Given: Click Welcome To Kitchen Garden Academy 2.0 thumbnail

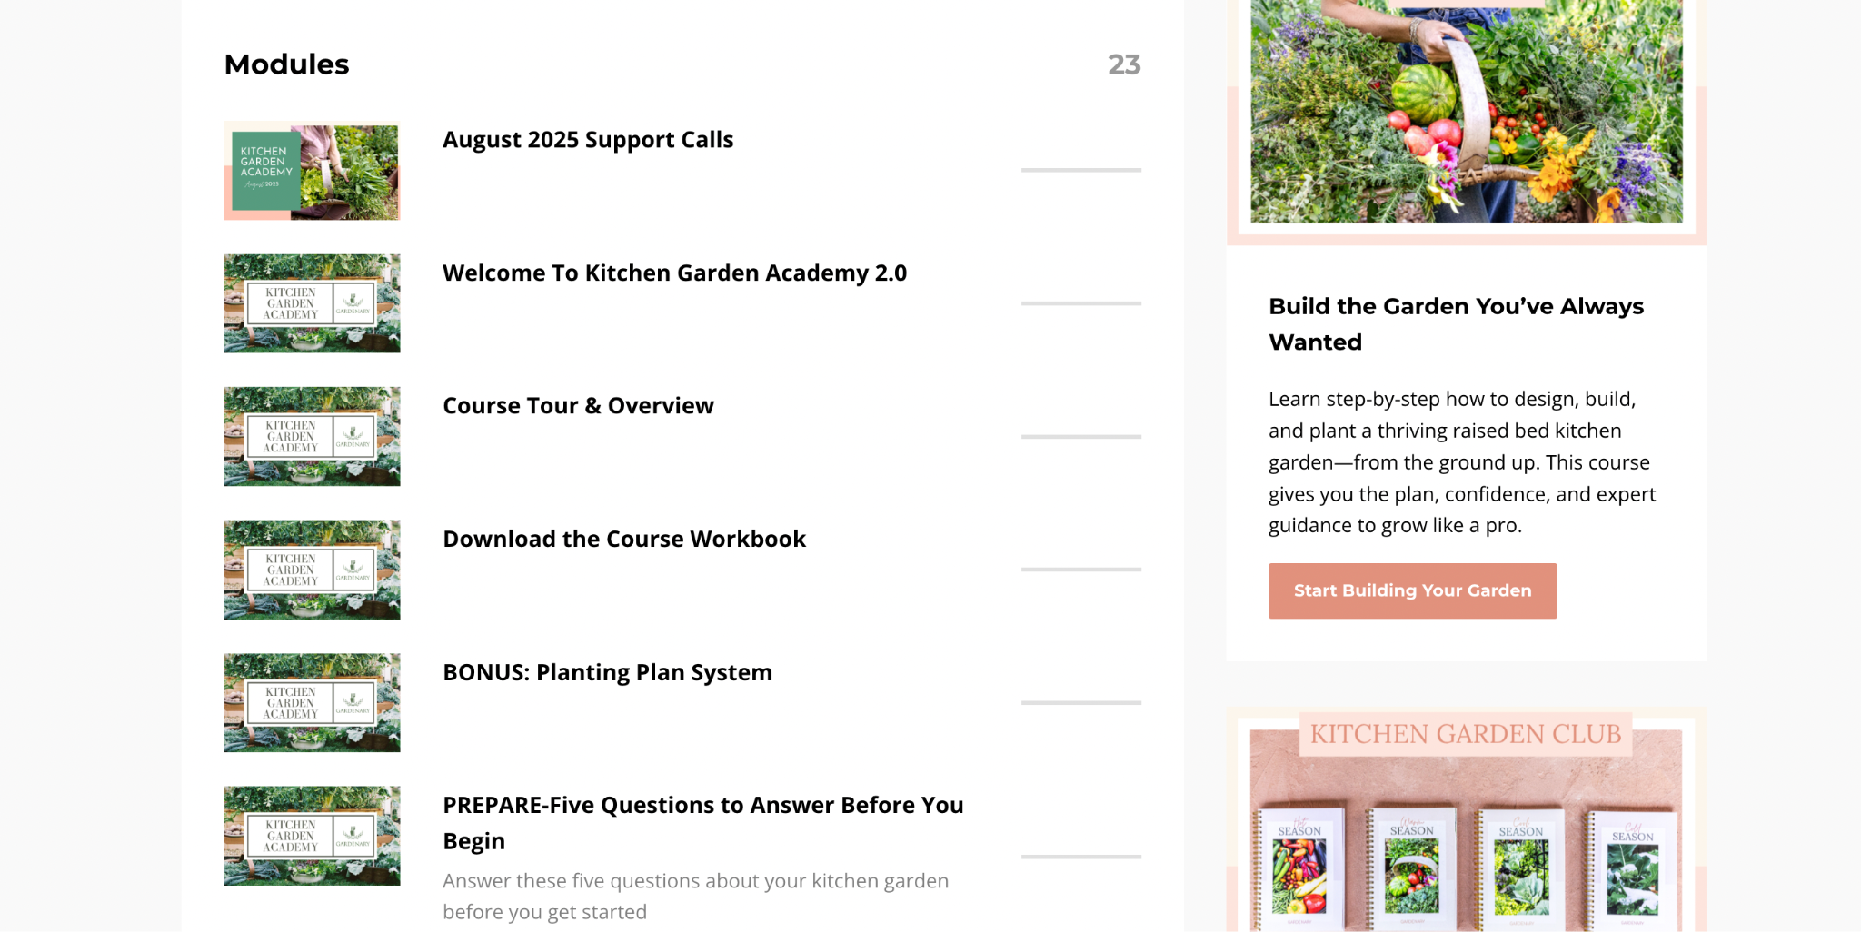Looking at the screenshot, I should pyautogui.click(x=312, y=303).
